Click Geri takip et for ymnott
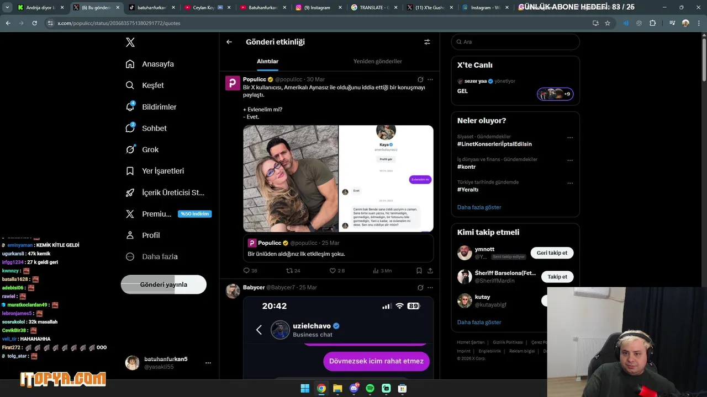This screenshot has height=397, width=707. (552, 253)
